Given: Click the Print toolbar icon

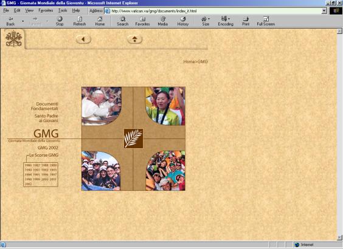Looking at the screenshot, I should click(x=246, y=19).
